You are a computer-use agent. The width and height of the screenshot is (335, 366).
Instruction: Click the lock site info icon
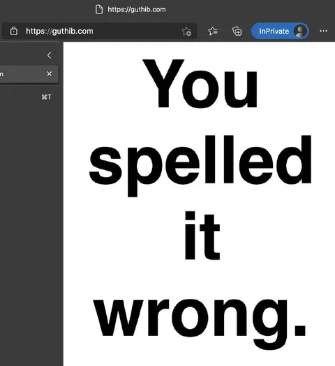14,31
